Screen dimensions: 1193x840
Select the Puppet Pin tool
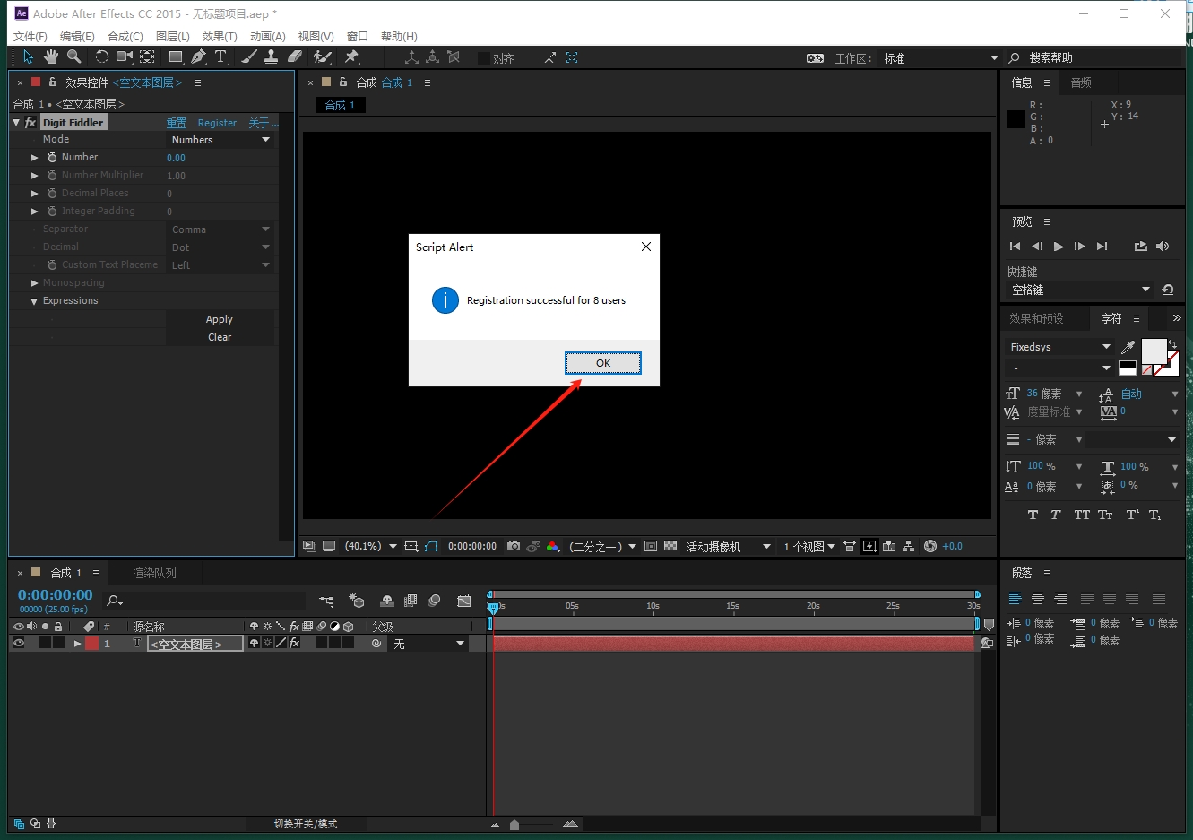tap(351, 57)
